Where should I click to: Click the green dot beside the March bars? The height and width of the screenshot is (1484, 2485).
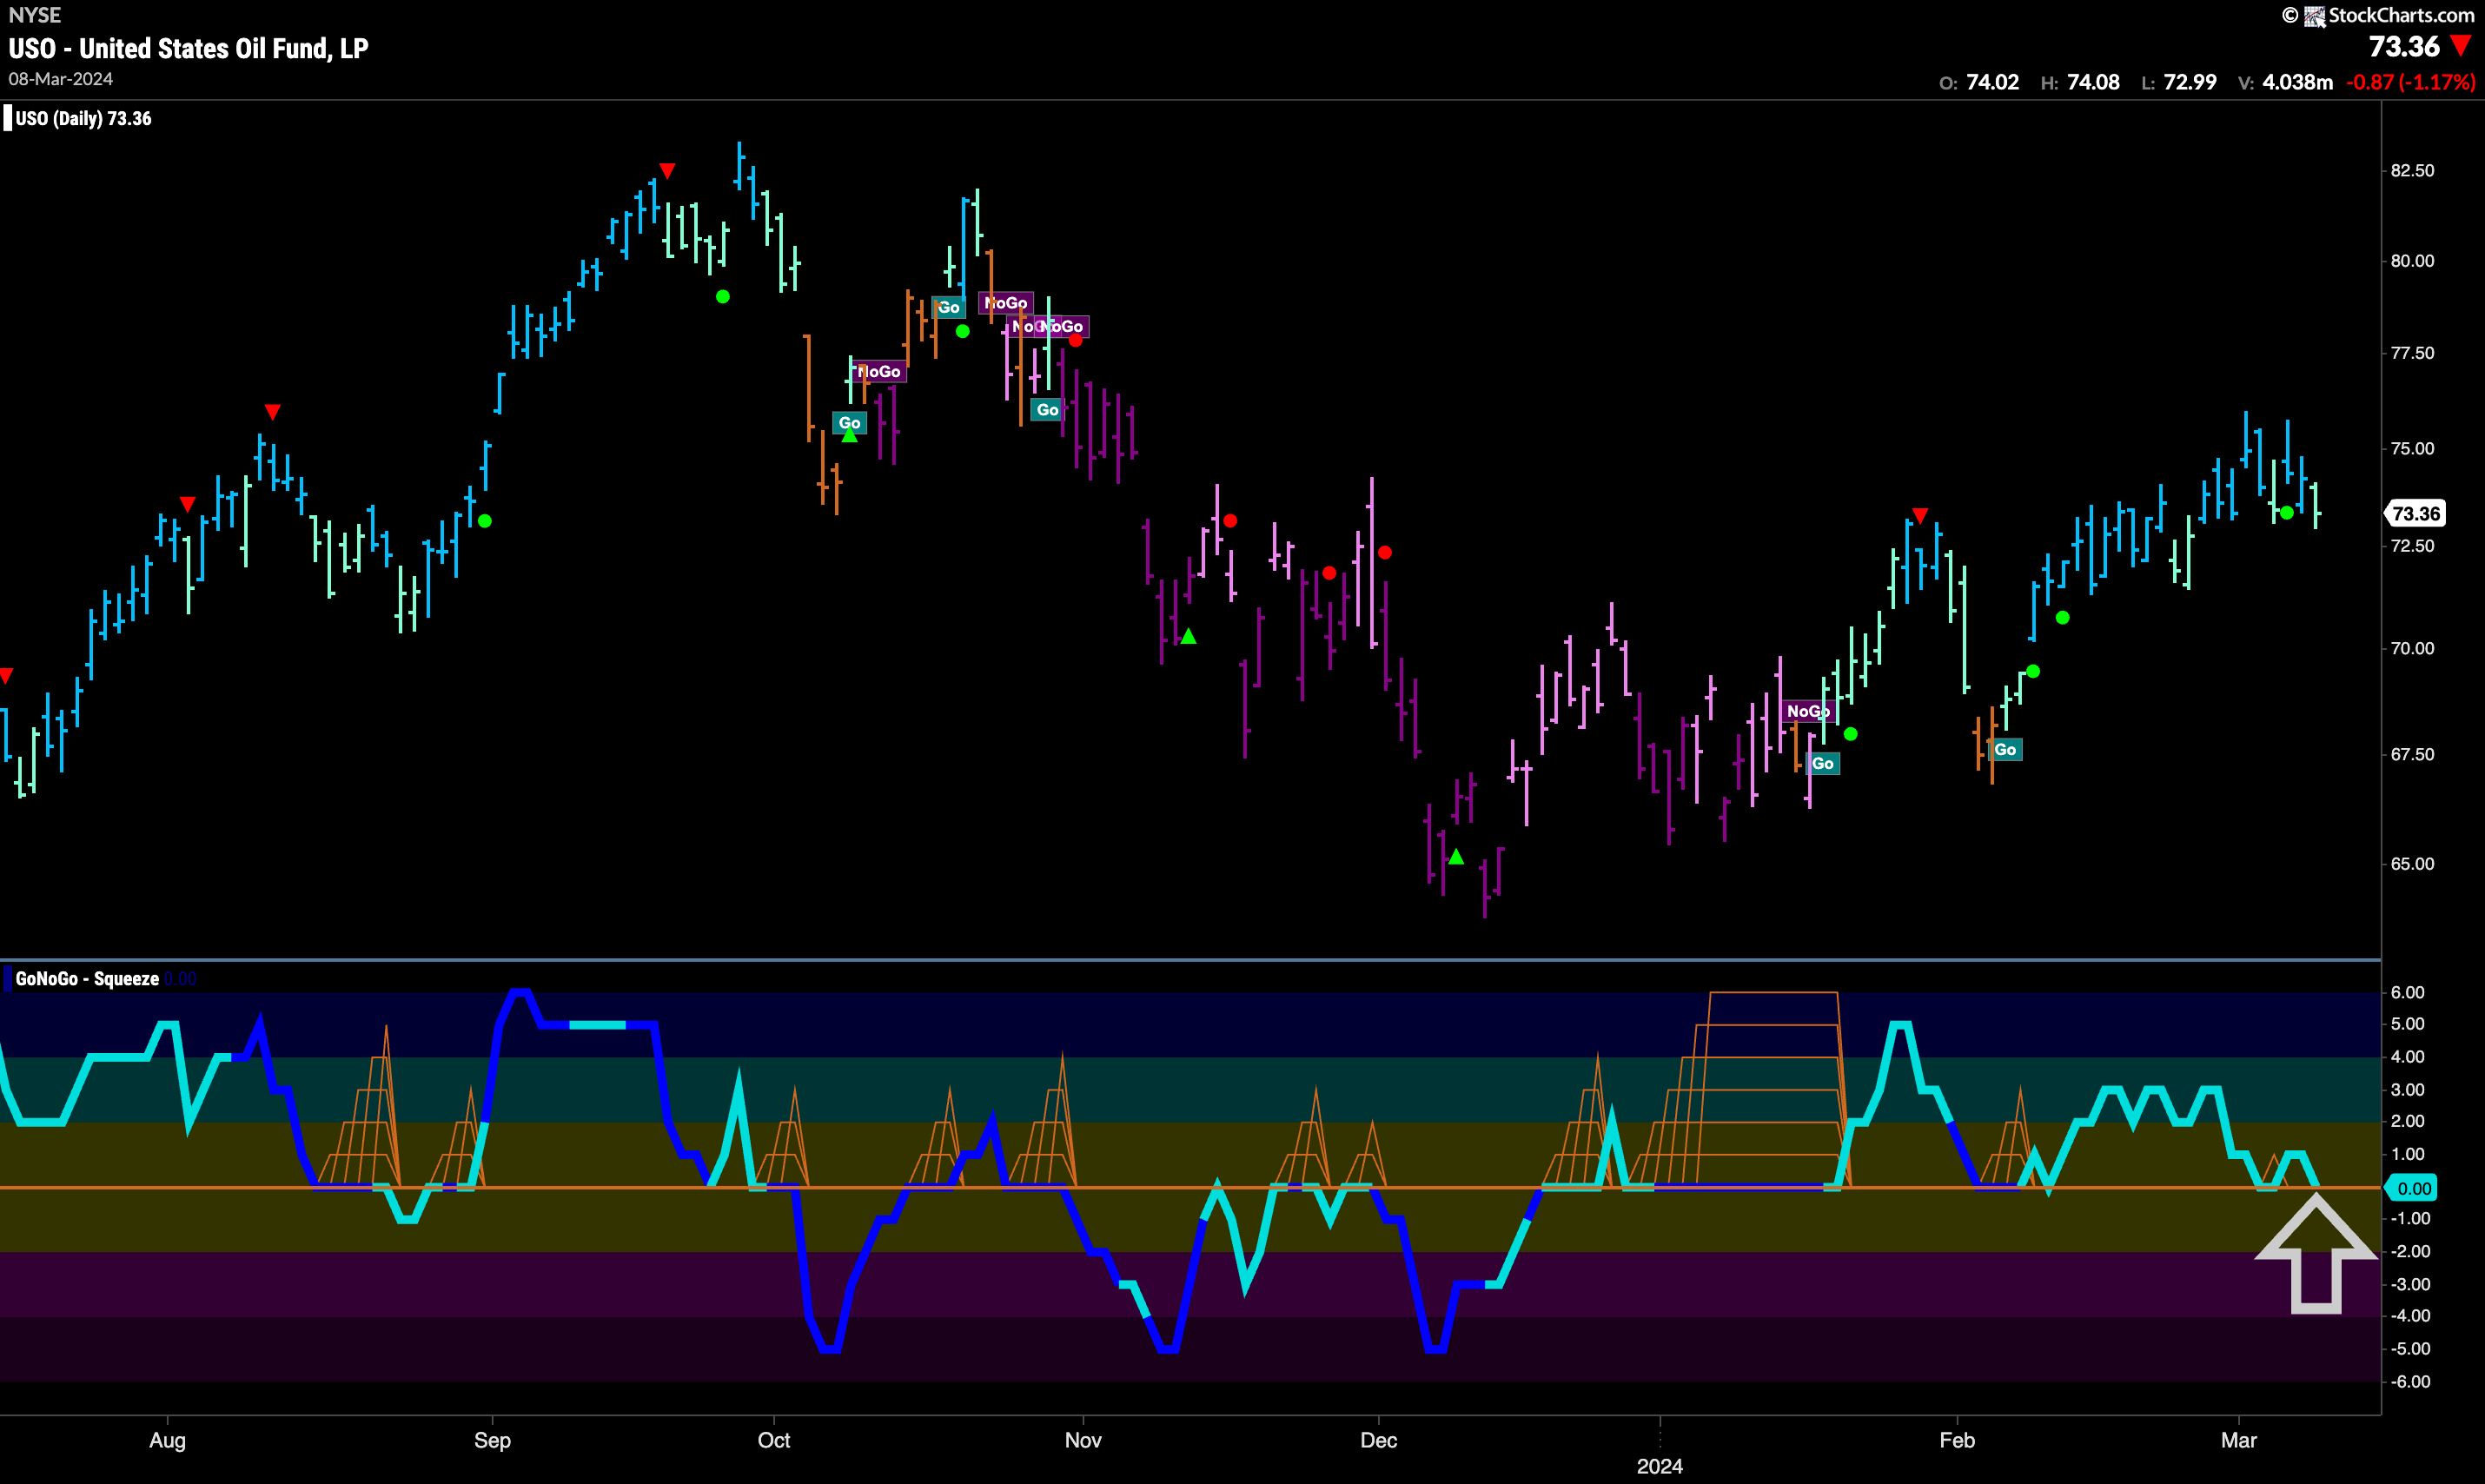pos(2286,513)
